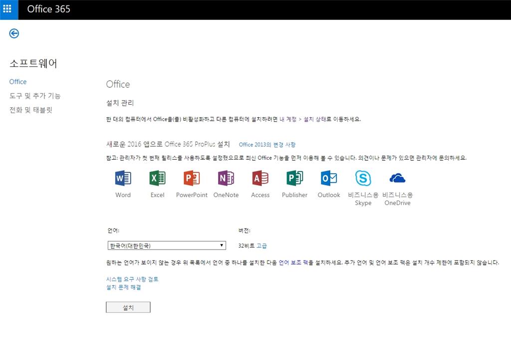Follow the 설치 상태 link
The image size is (511, 343).
click(315, 119)
